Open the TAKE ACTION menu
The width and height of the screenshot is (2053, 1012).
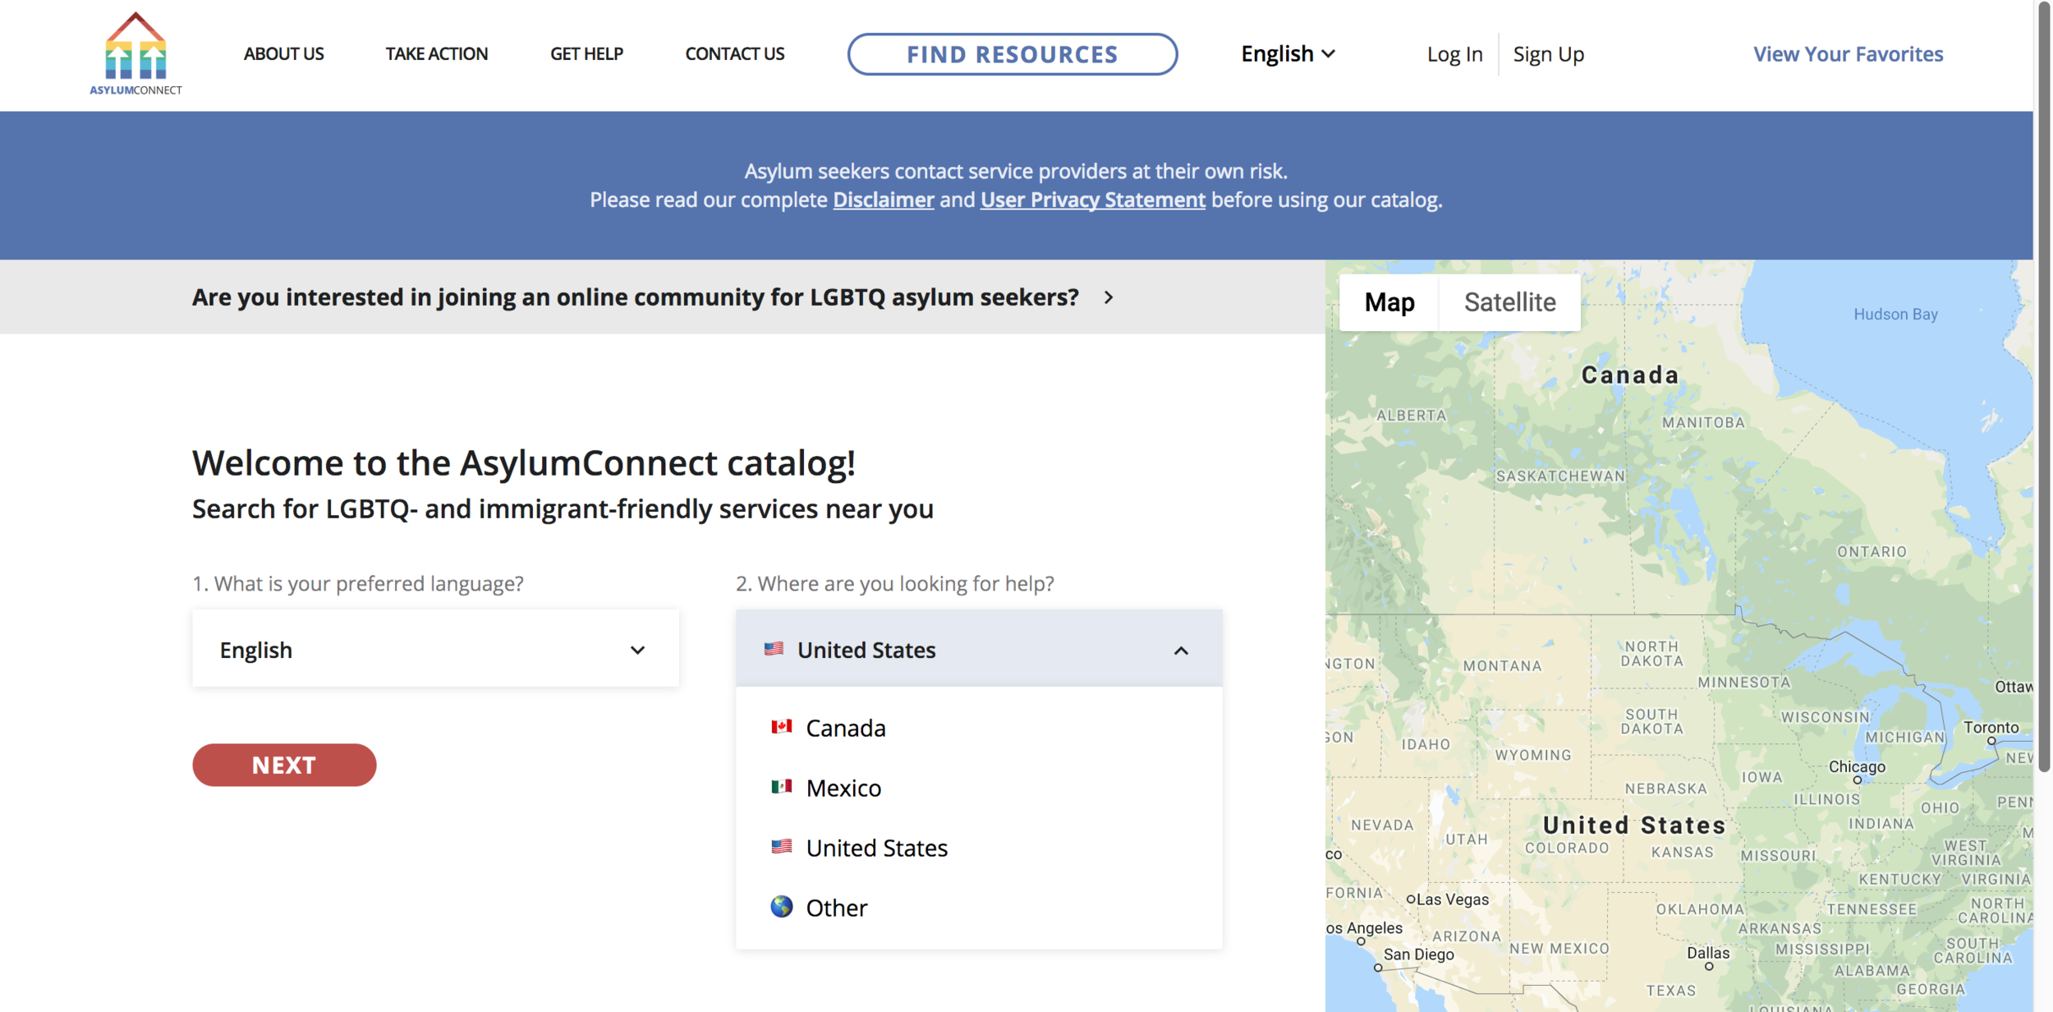[437, 54]
